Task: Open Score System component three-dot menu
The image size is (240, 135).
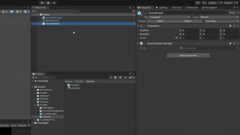Action: coord(238,43)
